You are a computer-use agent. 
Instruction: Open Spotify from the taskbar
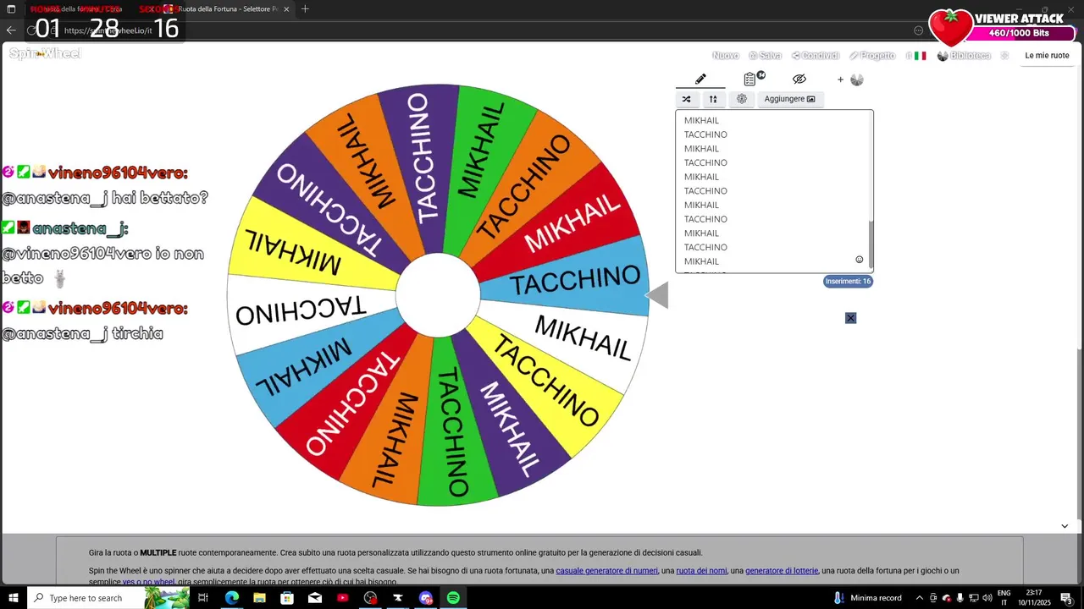[x=453, y=598]
